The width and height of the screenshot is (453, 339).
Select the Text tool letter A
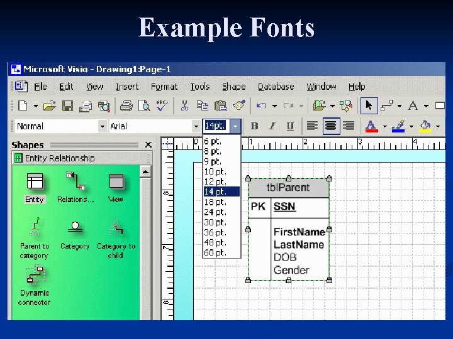(413, 105)
